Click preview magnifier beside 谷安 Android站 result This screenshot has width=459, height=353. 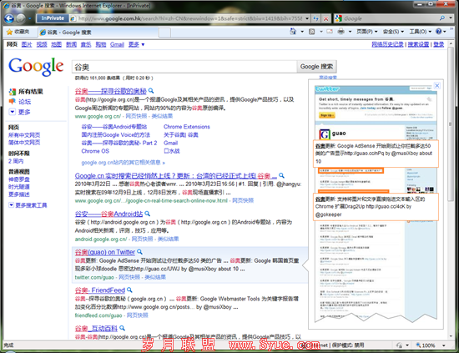(147, 214)
